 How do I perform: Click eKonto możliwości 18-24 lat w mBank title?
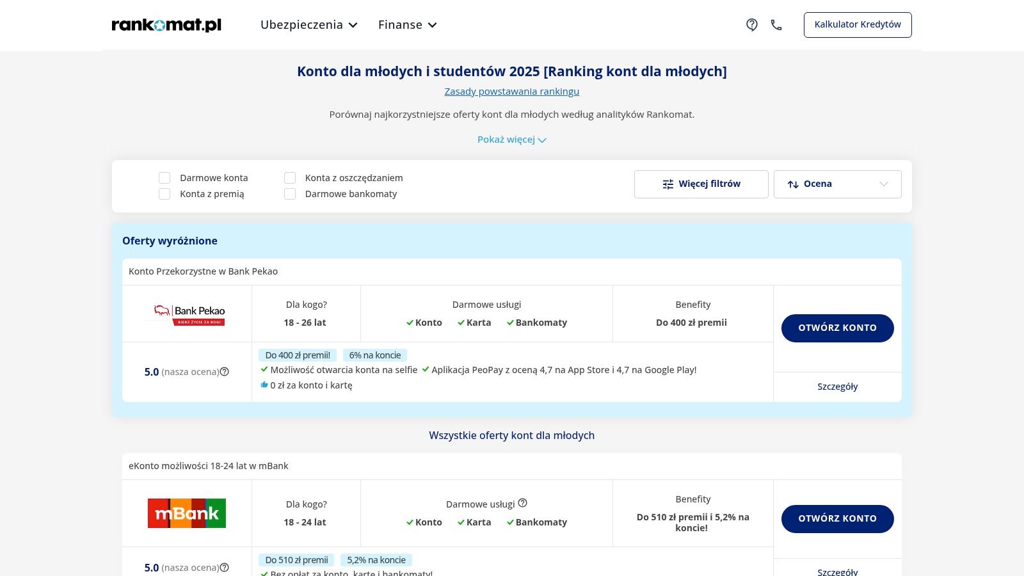[209, 466]
